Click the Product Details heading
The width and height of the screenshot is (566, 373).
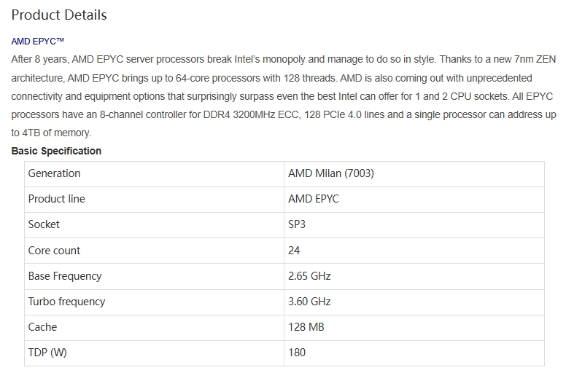point(59,15)
